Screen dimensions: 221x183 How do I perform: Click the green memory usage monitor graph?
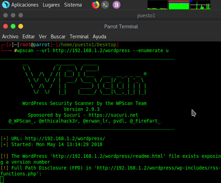tap(179, 5)
